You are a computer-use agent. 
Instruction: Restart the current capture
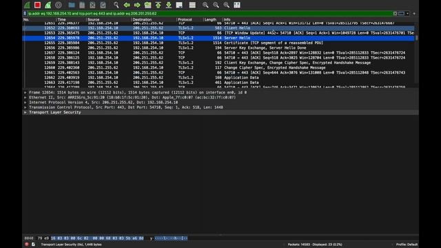(x=48, y=5)
